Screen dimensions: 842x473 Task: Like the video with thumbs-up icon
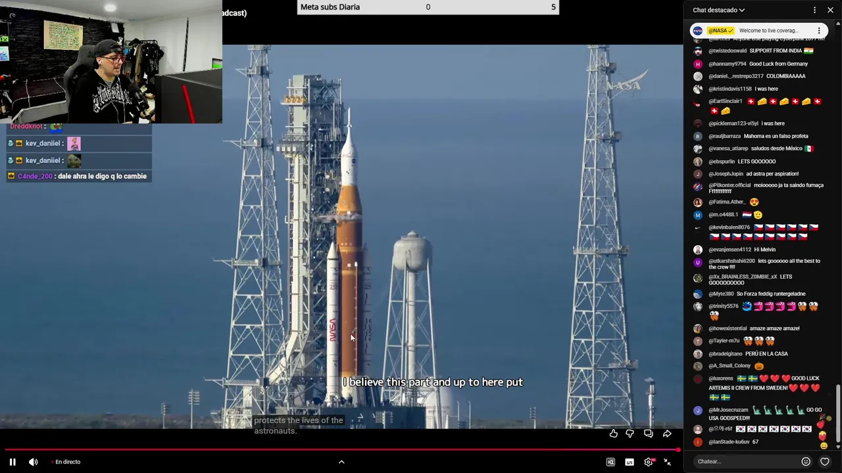(613, 434)
